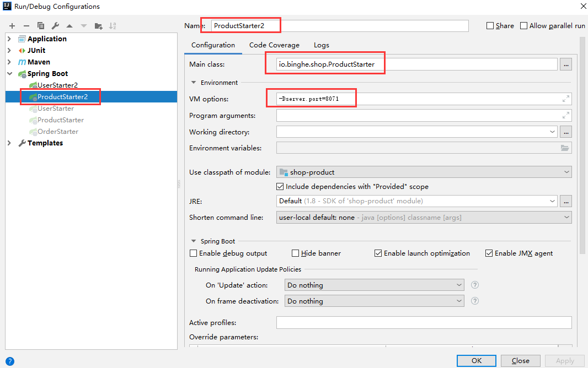This screenshot has width=588, height=368.
Task: Click the Add New Configuration plus icon
Action: [x=12, y=26]
